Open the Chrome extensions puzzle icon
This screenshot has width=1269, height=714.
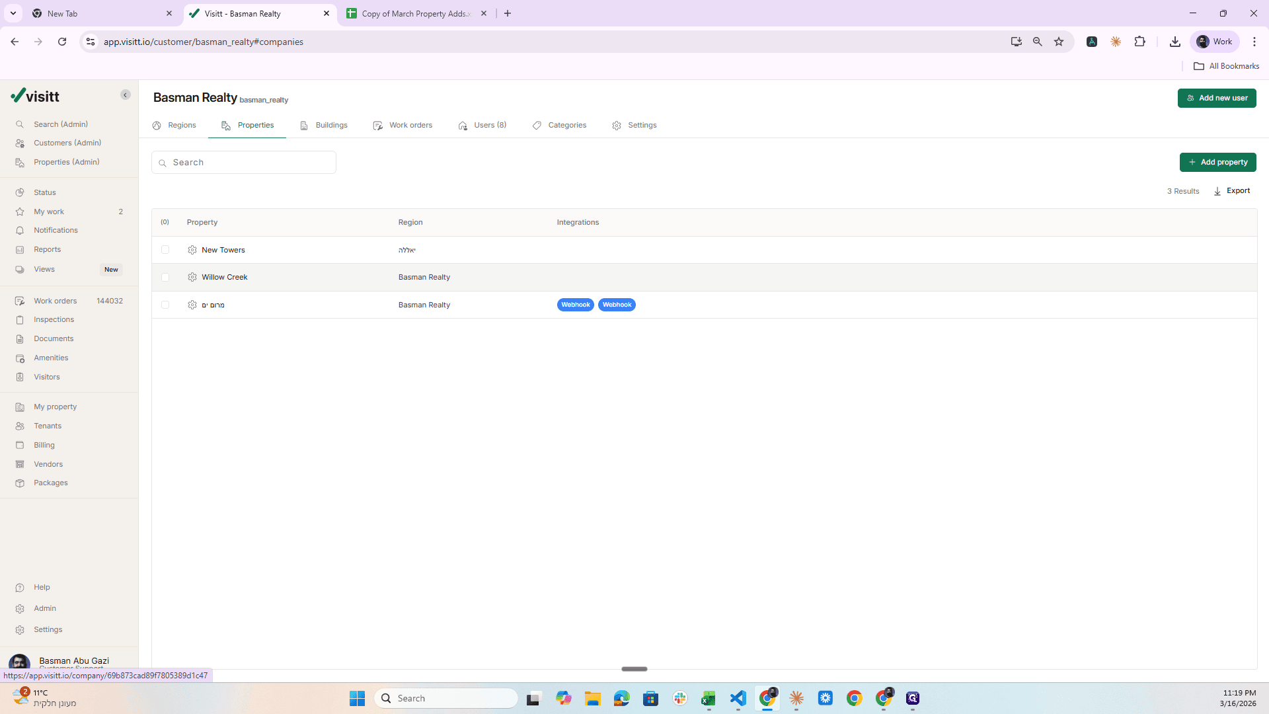[x=1139, y=42]
